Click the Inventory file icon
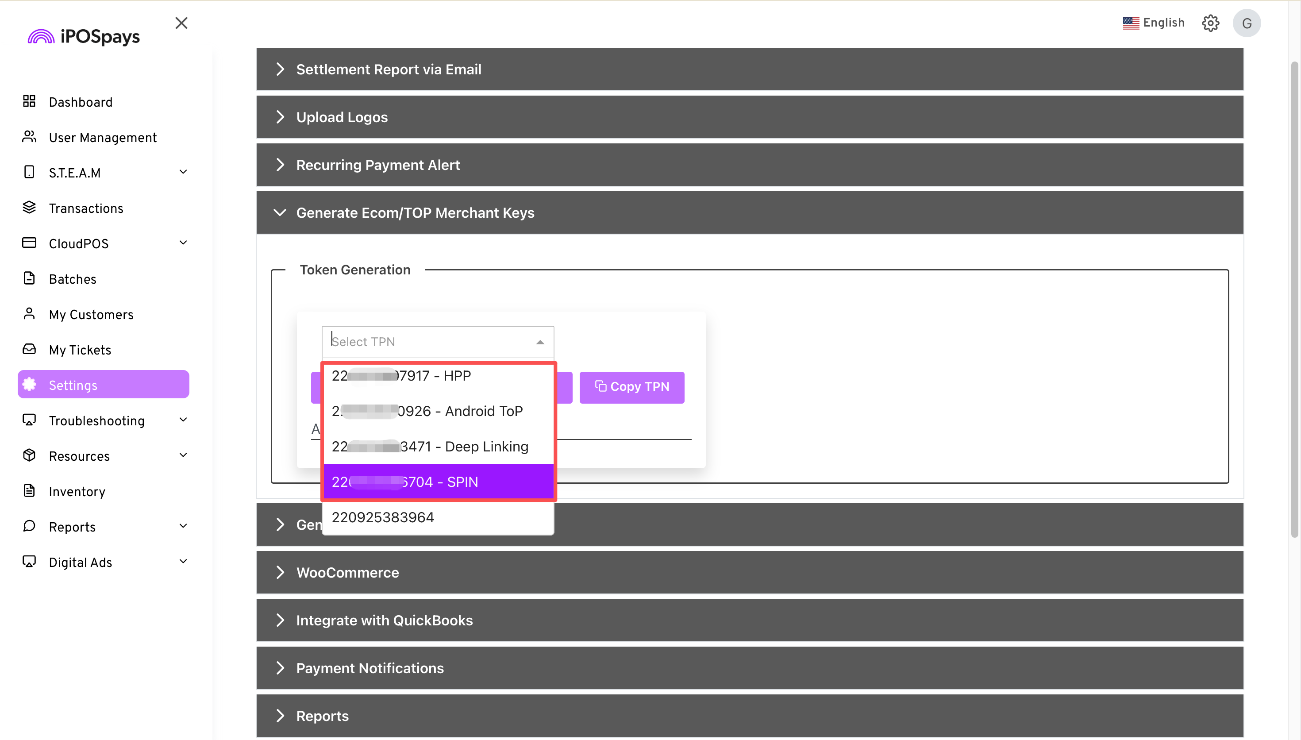This screenshot has height=740, width=1301. (29, 491)
